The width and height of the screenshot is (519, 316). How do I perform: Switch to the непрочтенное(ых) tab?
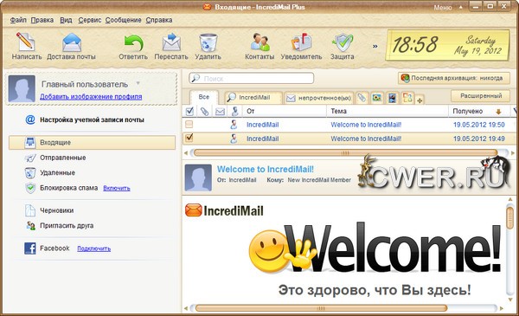(x=319, y=98)
